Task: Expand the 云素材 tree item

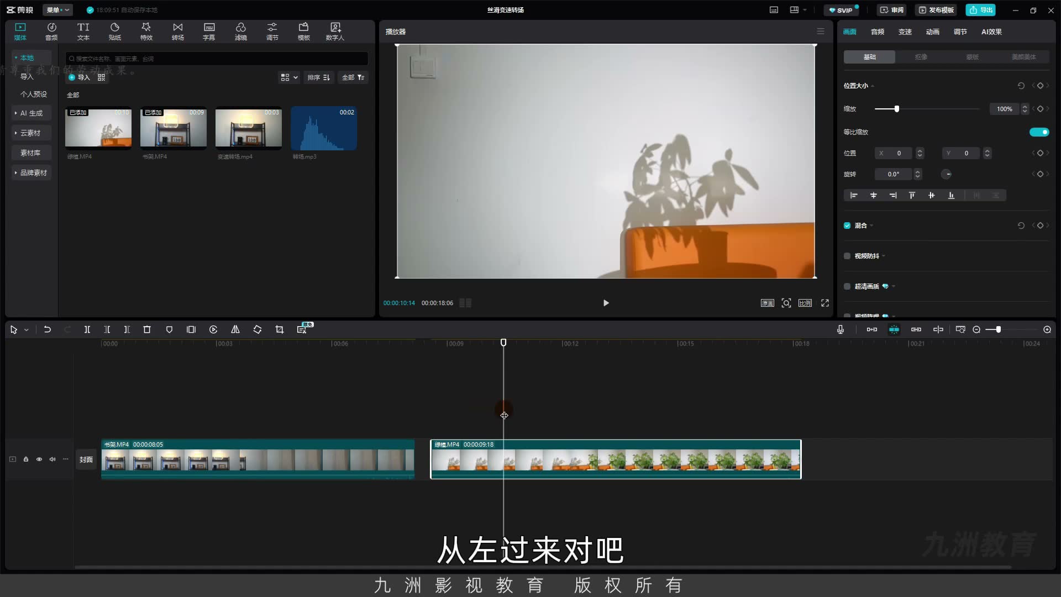Action: (x=16, y=133)
